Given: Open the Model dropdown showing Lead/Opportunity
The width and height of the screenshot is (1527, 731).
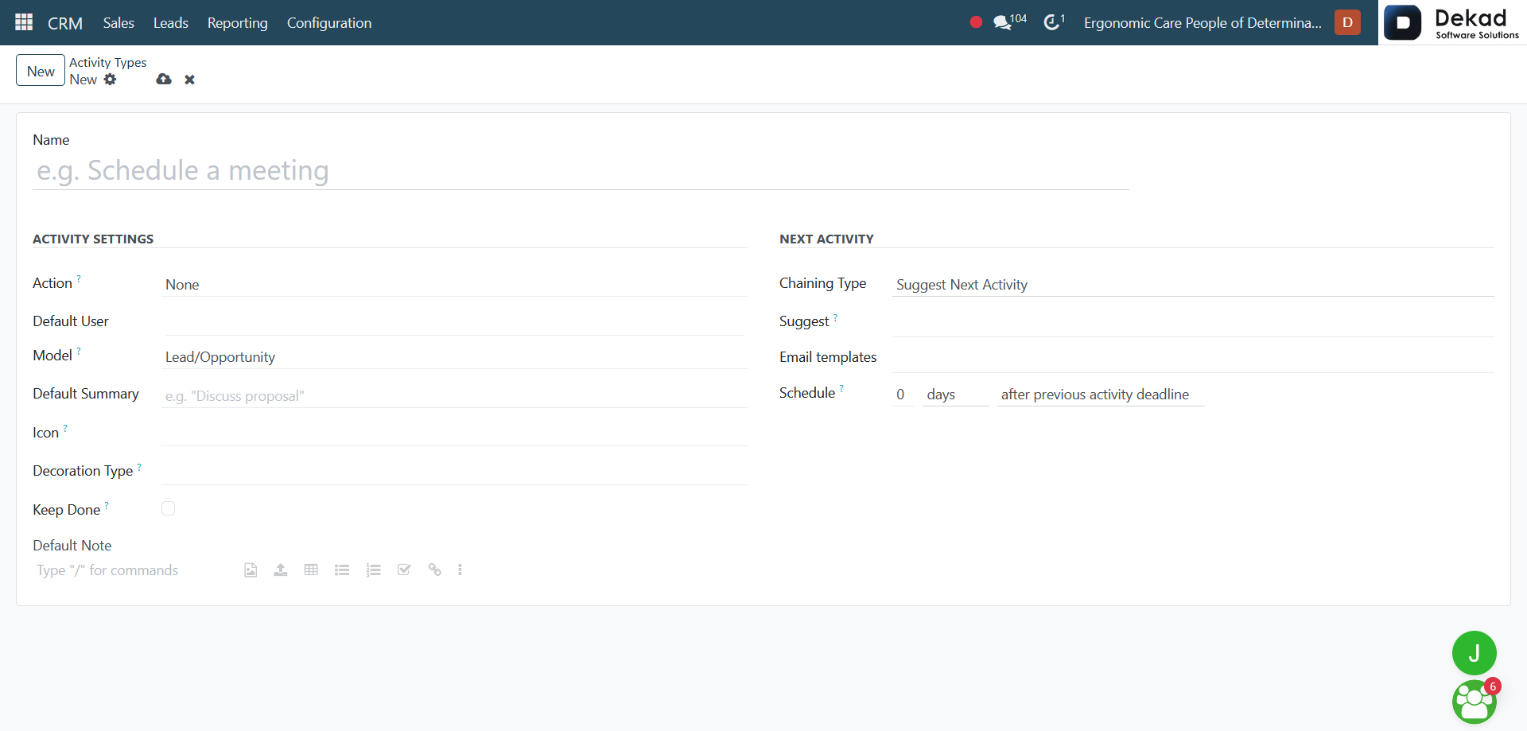Looking at the screenshot, I should 454,357.
